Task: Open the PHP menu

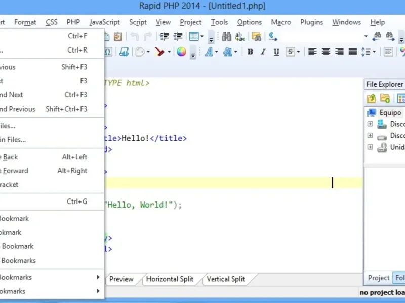Action: coord(73,22)
